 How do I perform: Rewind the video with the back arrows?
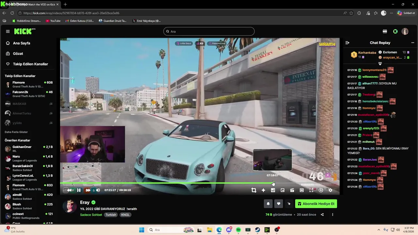(x=69, y=190)
